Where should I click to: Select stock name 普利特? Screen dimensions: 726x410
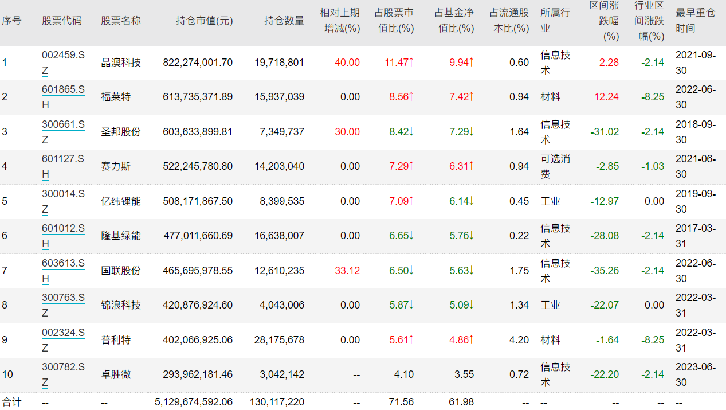pyautogui.click(x=116, y=340)
